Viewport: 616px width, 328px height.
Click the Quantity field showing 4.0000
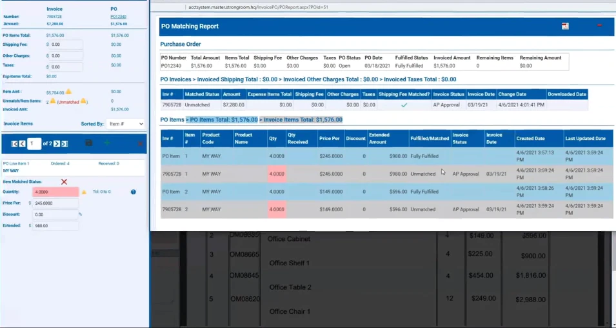point(55,192)
